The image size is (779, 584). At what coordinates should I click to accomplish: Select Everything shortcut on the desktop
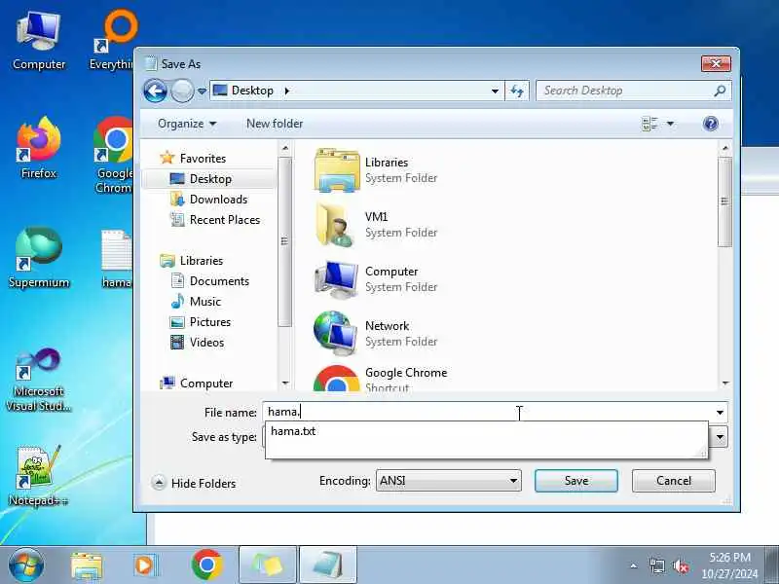tap(112, 41)
